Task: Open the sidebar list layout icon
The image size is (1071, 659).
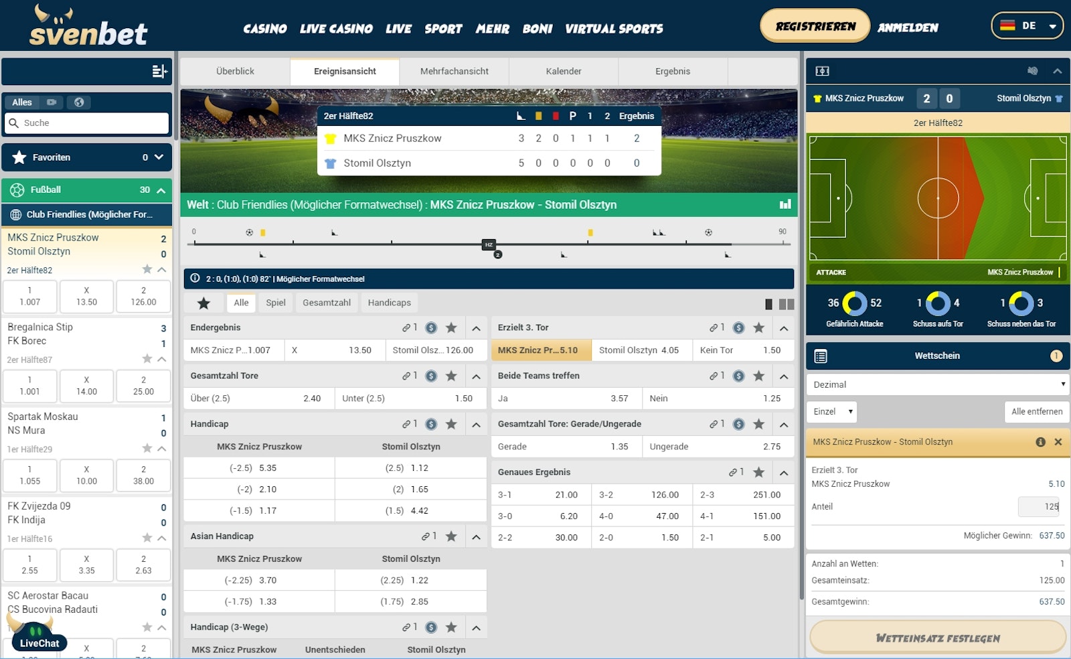Action: pos(159,71)
